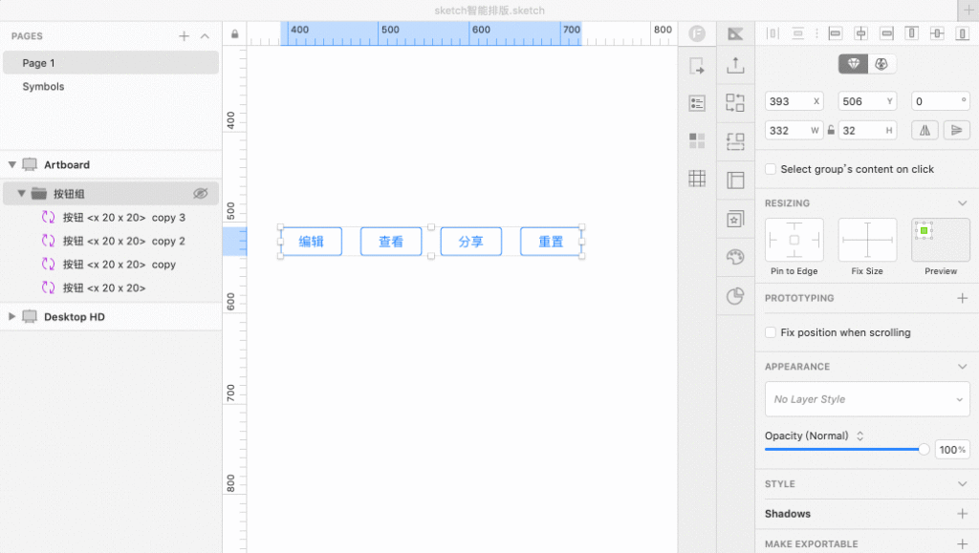This screenshot has height=553, width=979.
Task: Click align top edges icon
Action: pos(911,33)
